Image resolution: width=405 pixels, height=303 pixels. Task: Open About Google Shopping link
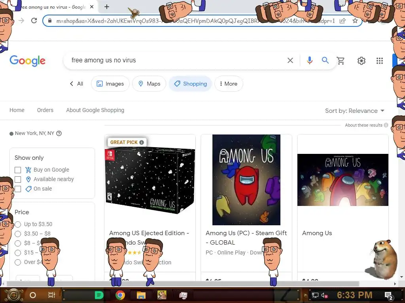[x=95, y=110]
